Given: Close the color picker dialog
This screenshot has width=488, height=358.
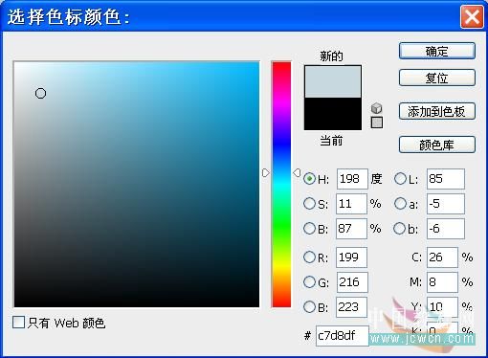Looking at the screenshot, I should (472, 16).
